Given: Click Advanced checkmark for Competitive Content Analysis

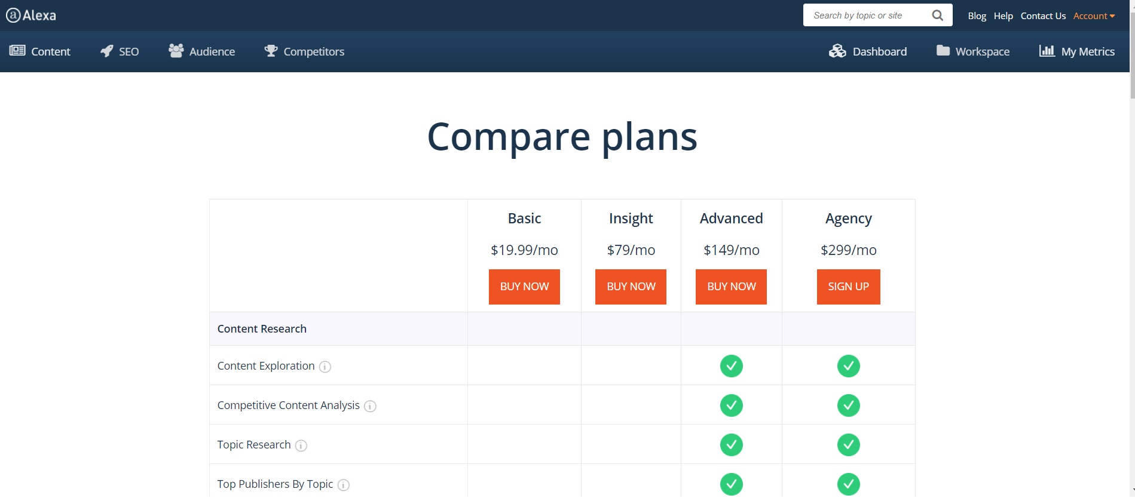Looking at the screenshot, I should 732,405.
